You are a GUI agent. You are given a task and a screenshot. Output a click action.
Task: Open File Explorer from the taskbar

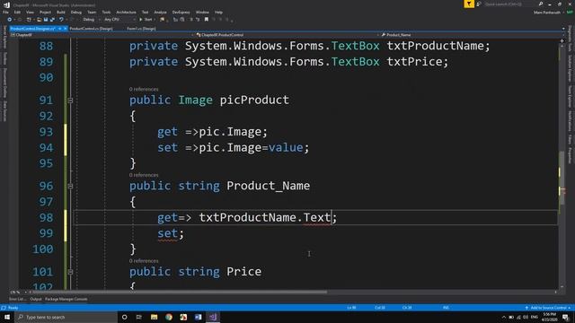coord(154,317)
